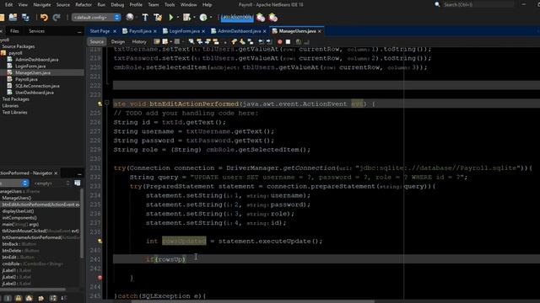Click the Build Project hammer icon

(145, 17)
